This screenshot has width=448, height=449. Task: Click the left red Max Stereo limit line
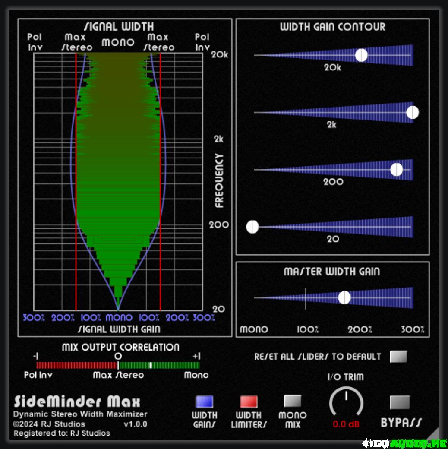pos(76,181)
